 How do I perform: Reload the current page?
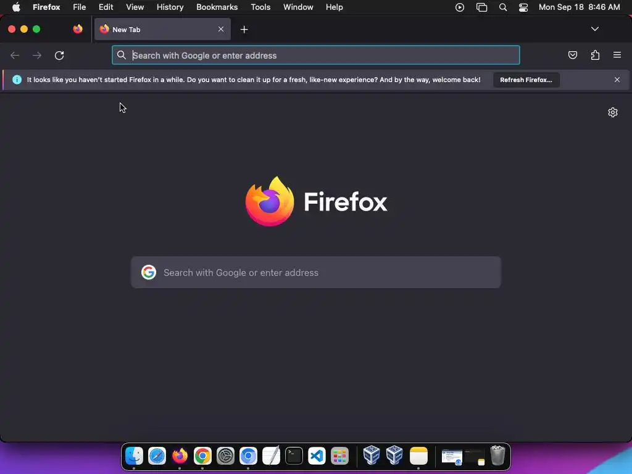pos(59,55)
